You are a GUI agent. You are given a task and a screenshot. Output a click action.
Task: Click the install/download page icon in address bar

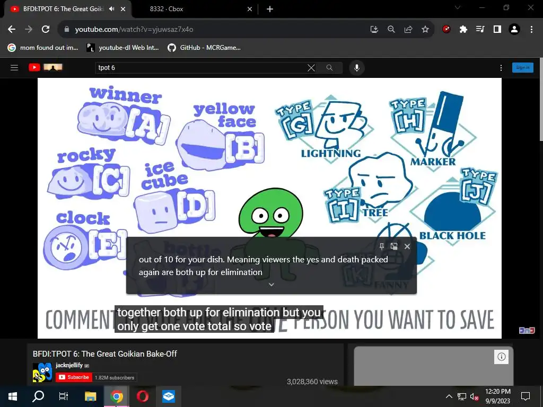tap(374, 30)
